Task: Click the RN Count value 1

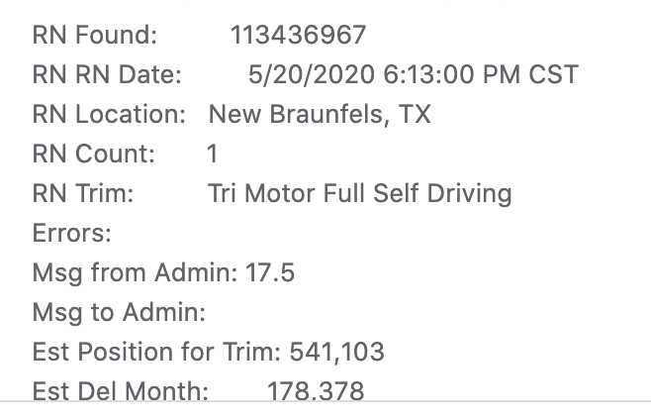Action: tap(212, 154)
